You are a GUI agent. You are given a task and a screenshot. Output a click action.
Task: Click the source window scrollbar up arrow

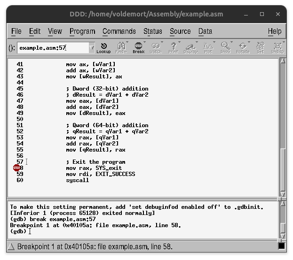click(x=283, y=61)
